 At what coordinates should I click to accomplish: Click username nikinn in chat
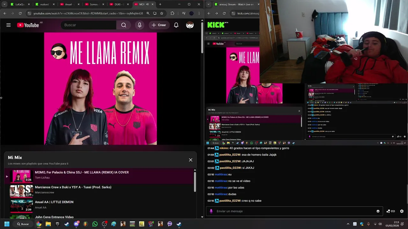[224, 148]
